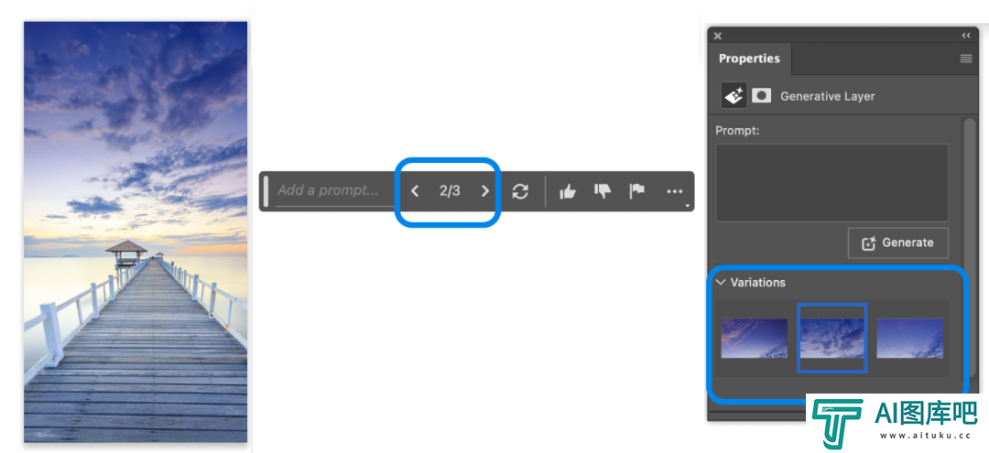Report the result using the flag icon

click(637, 191)
